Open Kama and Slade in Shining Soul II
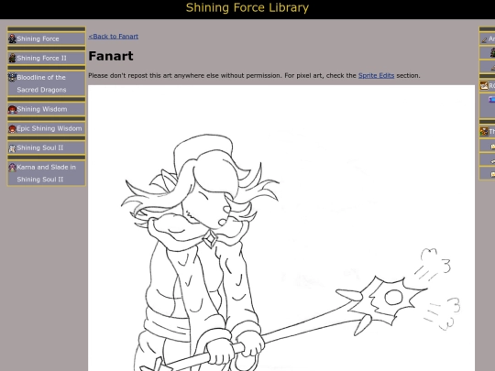The width and height of the screenshot is (495, 371). (x=47, y=173)
